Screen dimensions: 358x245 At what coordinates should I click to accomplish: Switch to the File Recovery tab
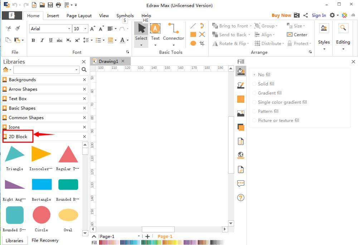[x=45, y=240]
